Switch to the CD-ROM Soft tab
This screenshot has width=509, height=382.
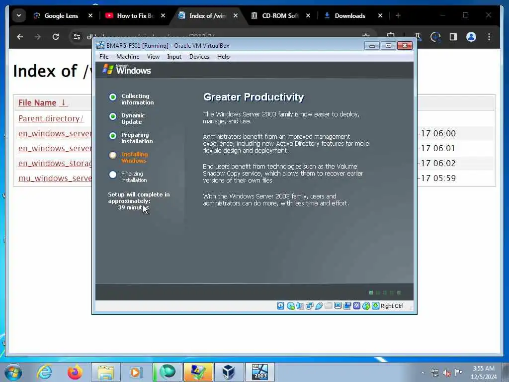click(x=280, y=15)
